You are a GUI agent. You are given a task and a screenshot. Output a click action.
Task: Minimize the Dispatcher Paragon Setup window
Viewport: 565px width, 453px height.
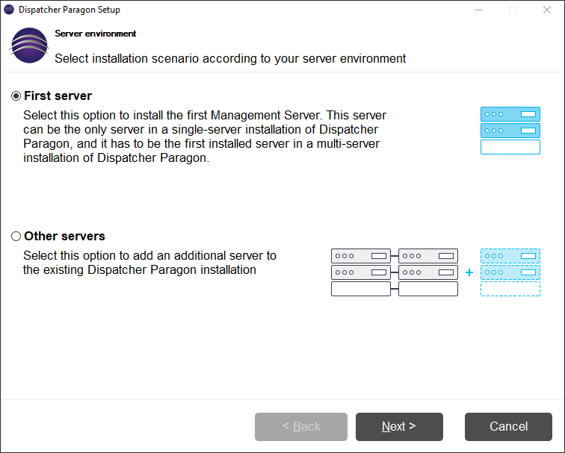click(x=478, y=10)
